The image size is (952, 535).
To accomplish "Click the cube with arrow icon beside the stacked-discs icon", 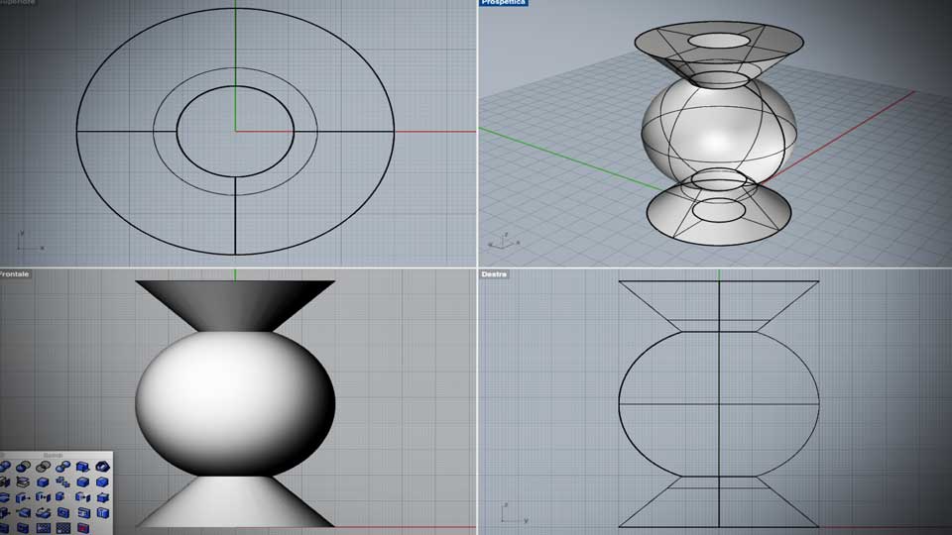I will (x=23, y=497).
